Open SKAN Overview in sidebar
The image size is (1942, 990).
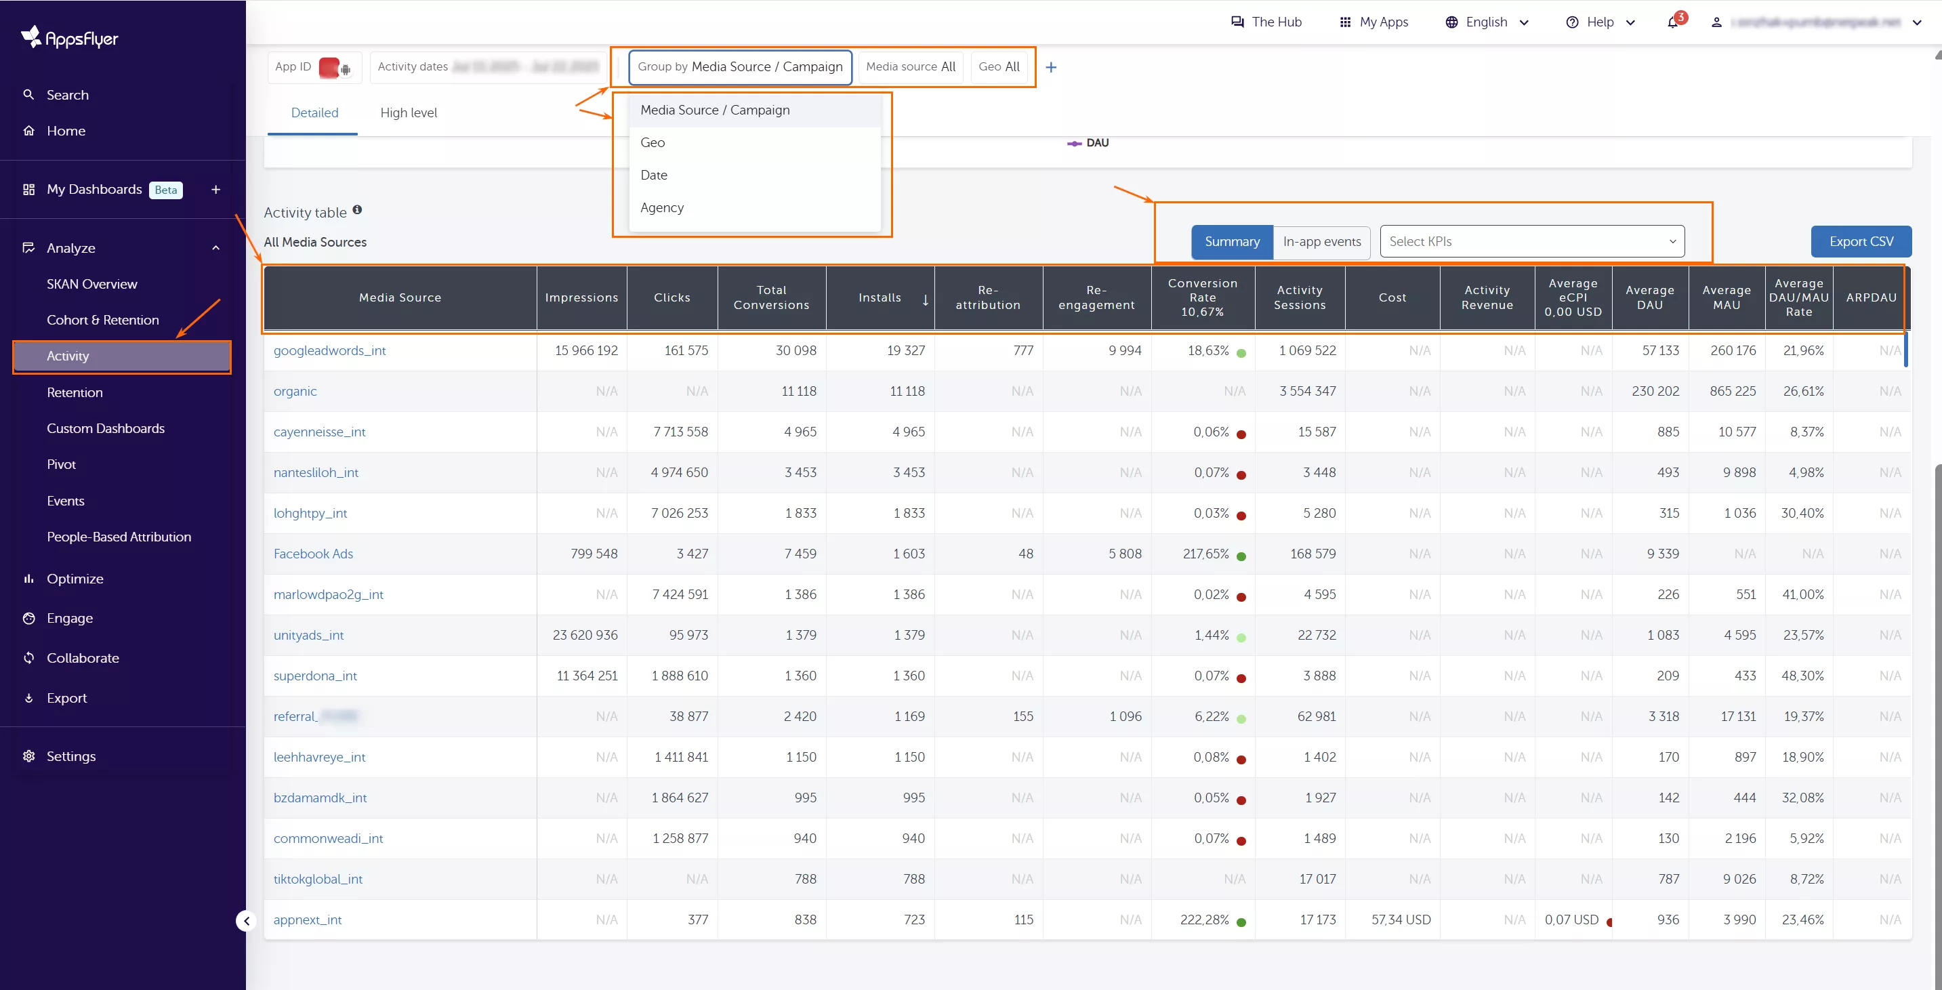tap(92, 283)
